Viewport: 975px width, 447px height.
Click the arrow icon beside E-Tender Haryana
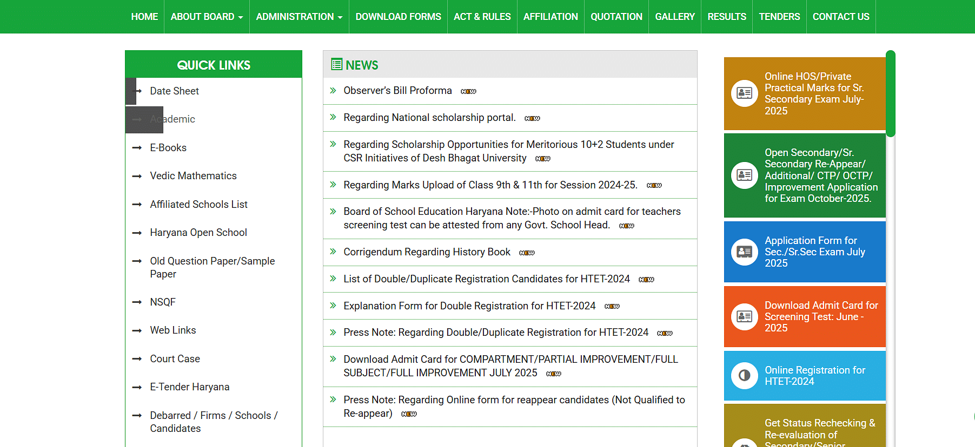point(137,387)
